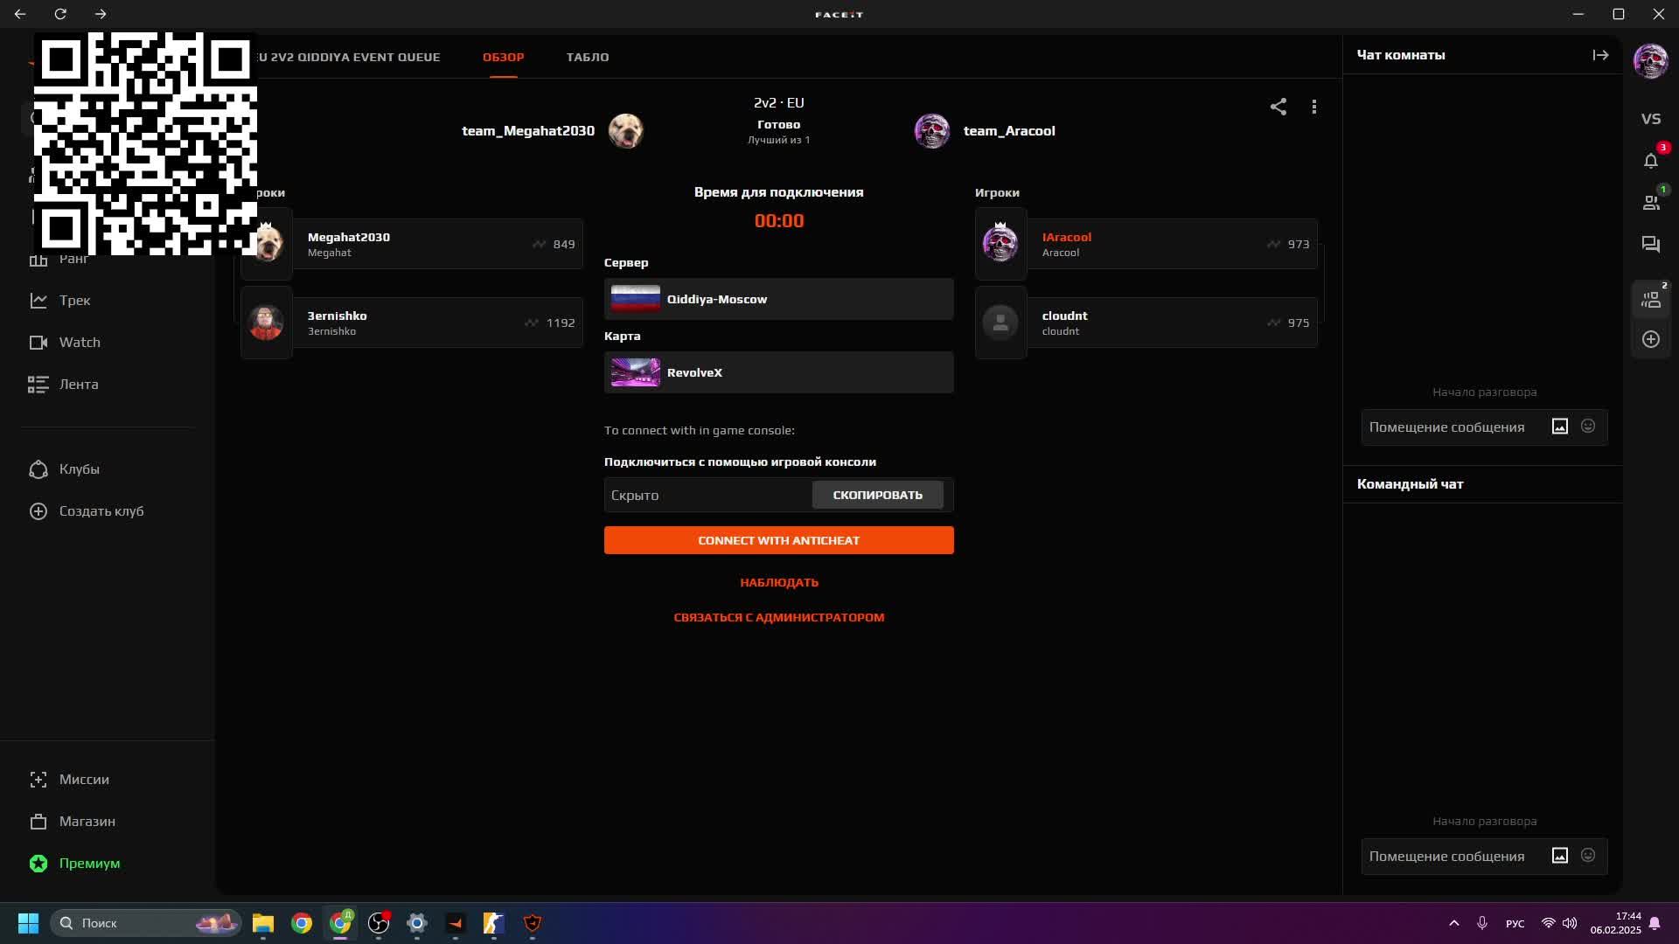Switch to the ТАБЛО tab

[587, 57]
